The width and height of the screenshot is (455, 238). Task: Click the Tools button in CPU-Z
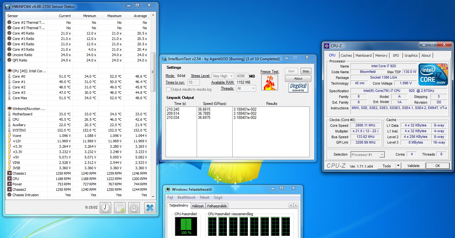point(387,166)
